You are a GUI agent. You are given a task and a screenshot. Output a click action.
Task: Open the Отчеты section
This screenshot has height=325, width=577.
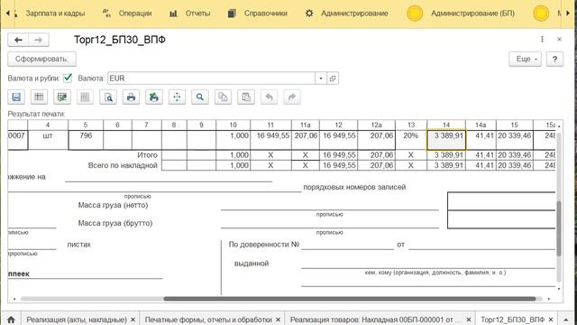[x=190, y=14]
